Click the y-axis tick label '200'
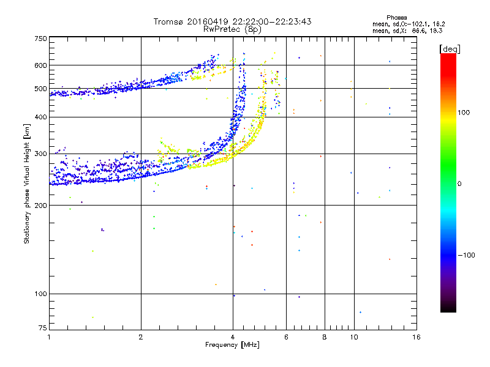Image resolution: width=490 pixels, height=367 pixels. point(41,206)
